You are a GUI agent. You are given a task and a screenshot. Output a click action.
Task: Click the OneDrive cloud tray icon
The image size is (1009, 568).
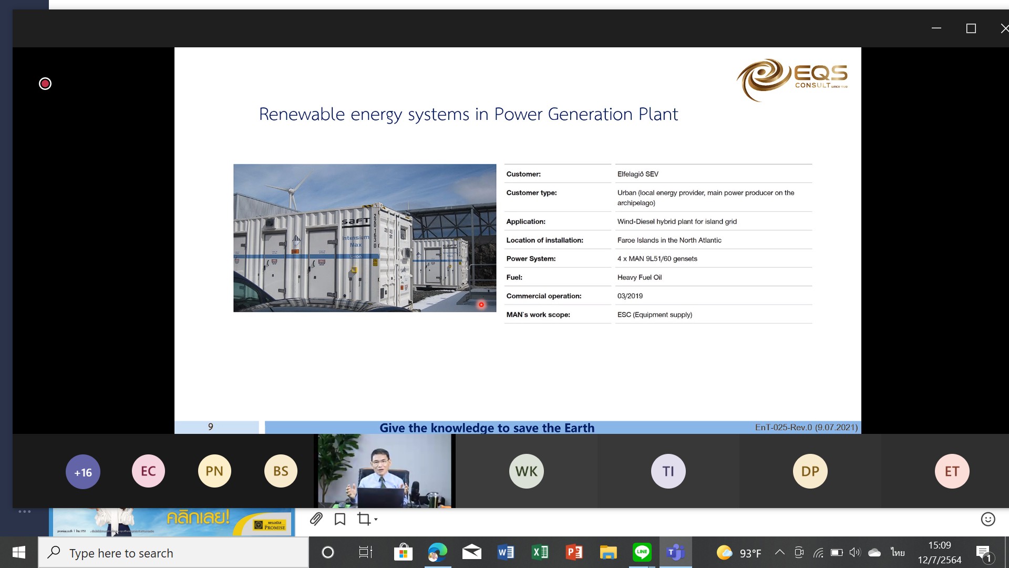(x=874, y=552)
